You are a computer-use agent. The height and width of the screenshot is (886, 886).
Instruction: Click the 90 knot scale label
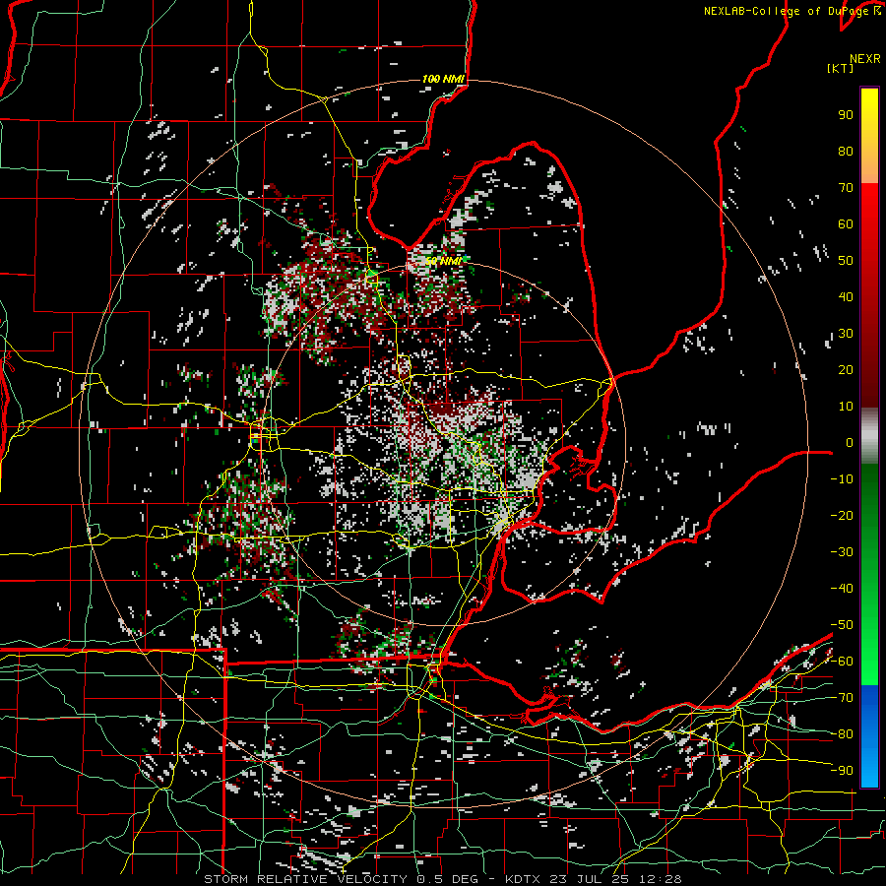click(846, 115)
